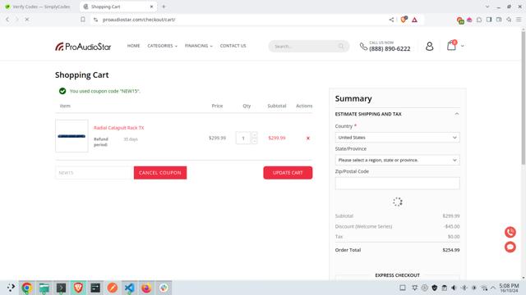Call the (888) 890-6222 number link
Viewport: 526px width, 295px height.
tap(390, 49)
